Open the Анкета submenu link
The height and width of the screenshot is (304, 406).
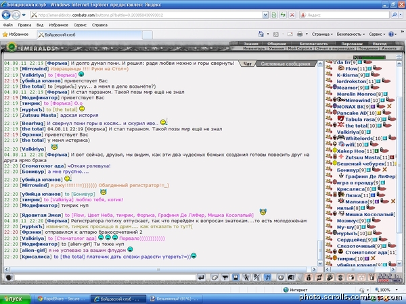(x=389, y=49)
